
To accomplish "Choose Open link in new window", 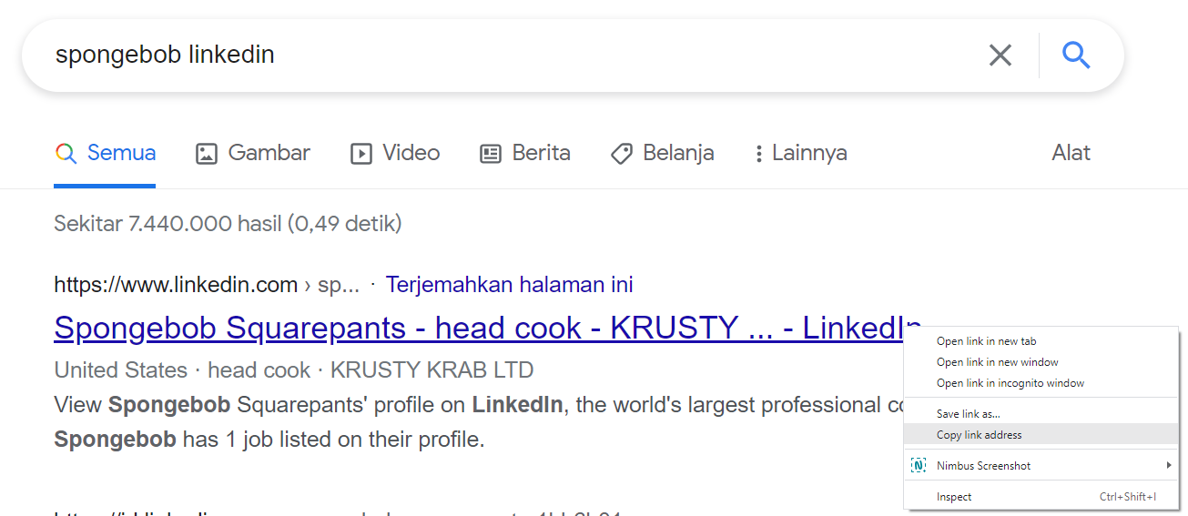I will click(1041, 362).
